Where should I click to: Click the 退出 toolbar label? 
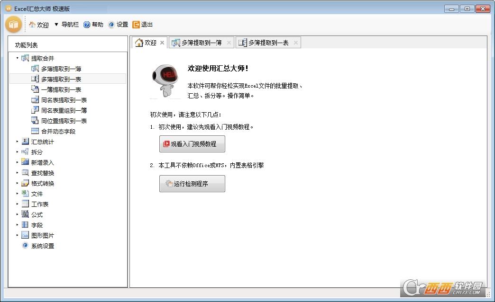(x=147, y=25)
